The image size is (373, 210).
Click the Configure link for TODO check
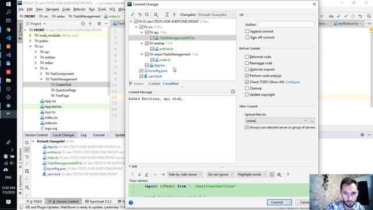[293, 82]
